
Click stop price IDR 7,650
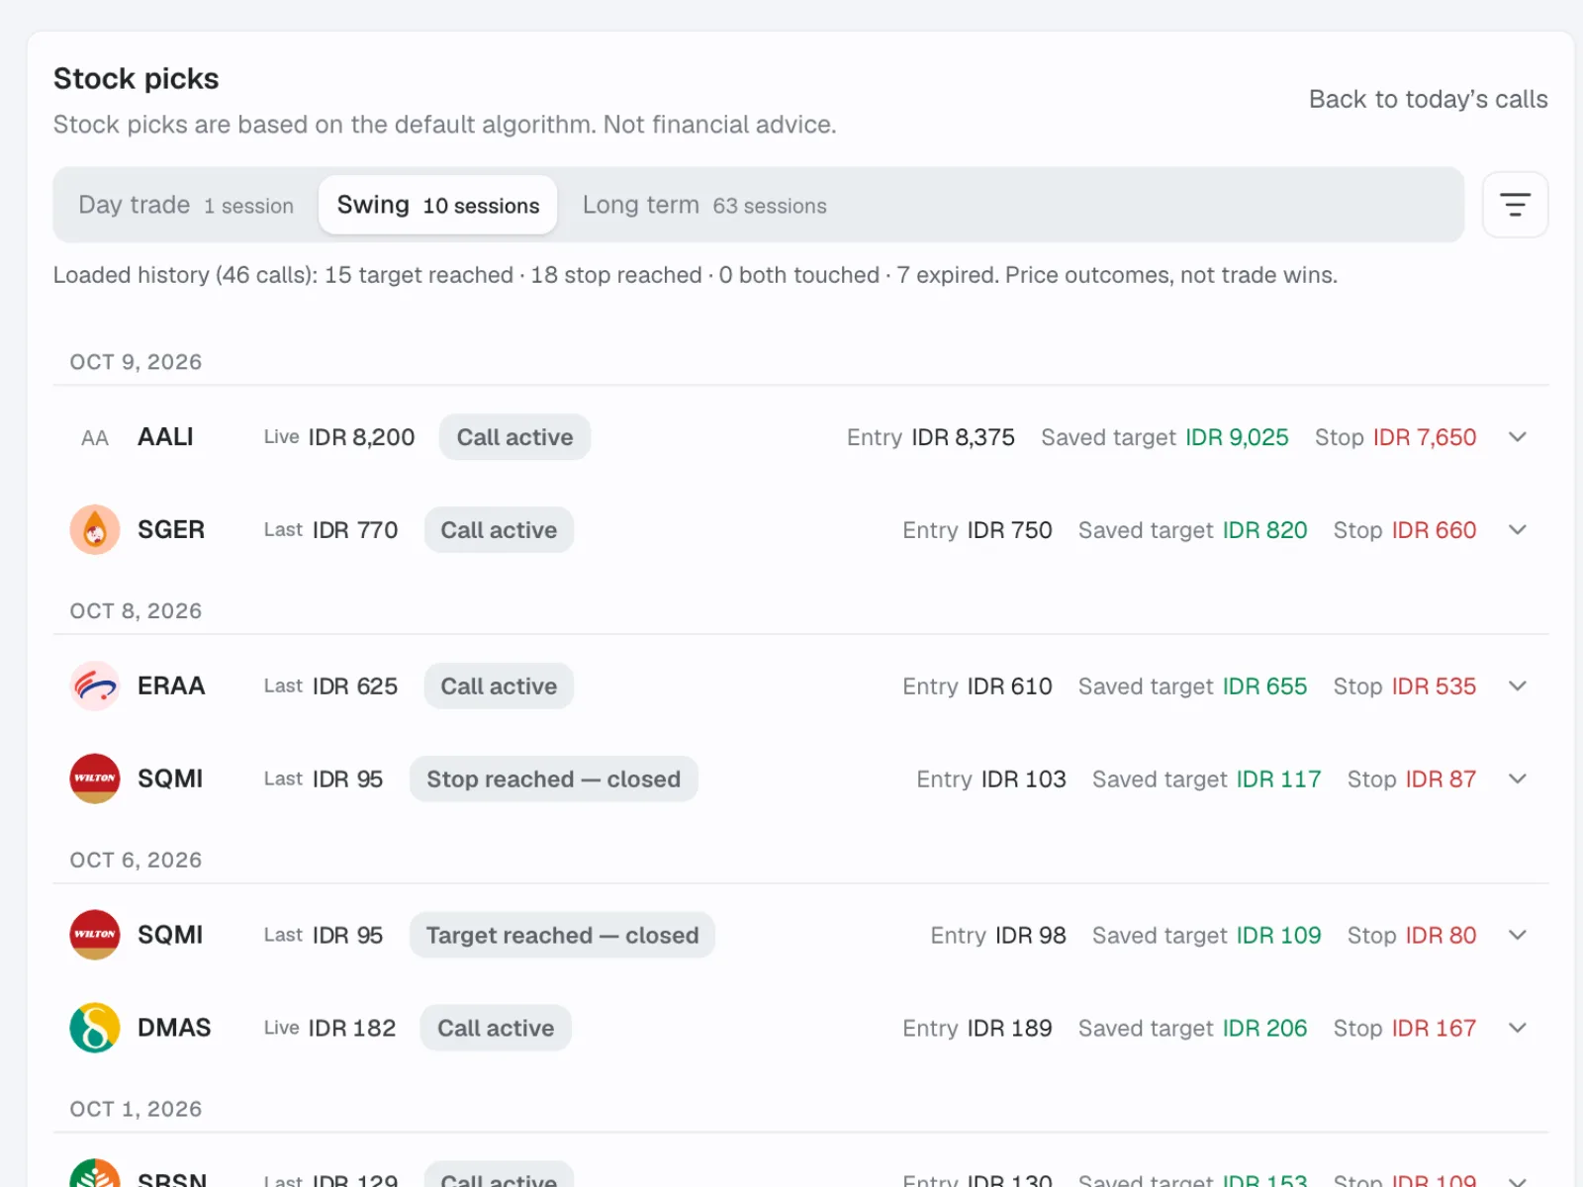[x=1425, y=437]
